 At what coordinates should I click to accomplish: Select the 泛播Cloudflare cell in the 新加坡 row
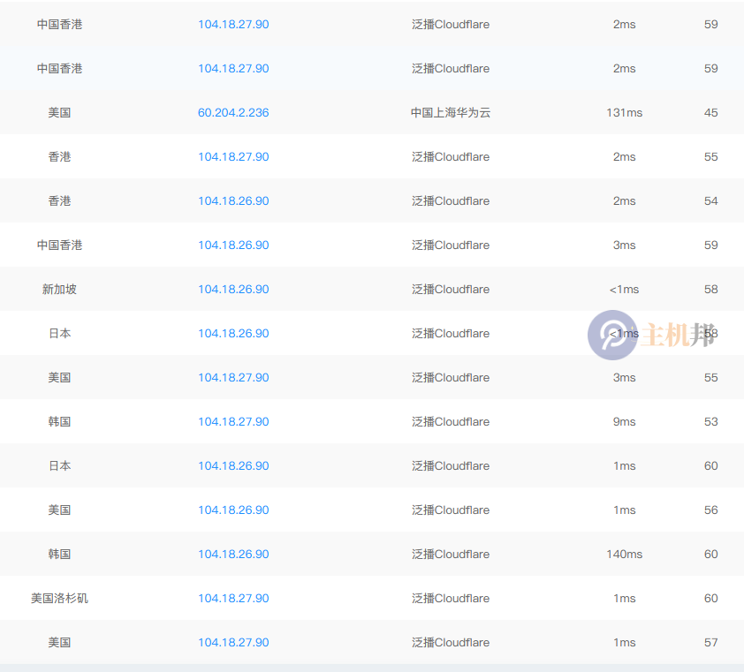tap(451, 290)
